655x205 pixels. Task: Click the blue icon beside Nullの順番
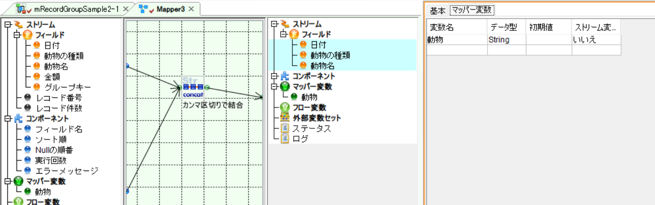coord(28,150)
